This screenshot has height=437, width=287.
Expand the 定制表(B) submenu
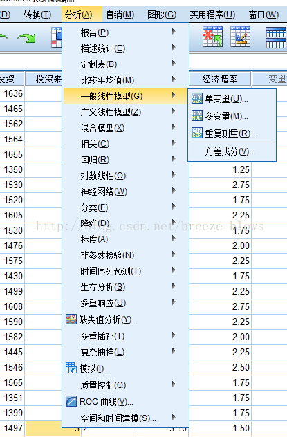click(x=126, y=64)
